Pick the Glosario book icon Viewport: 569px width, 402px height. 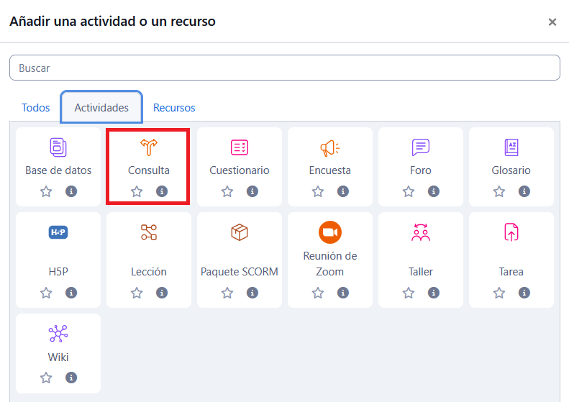(x=511, y=147)
